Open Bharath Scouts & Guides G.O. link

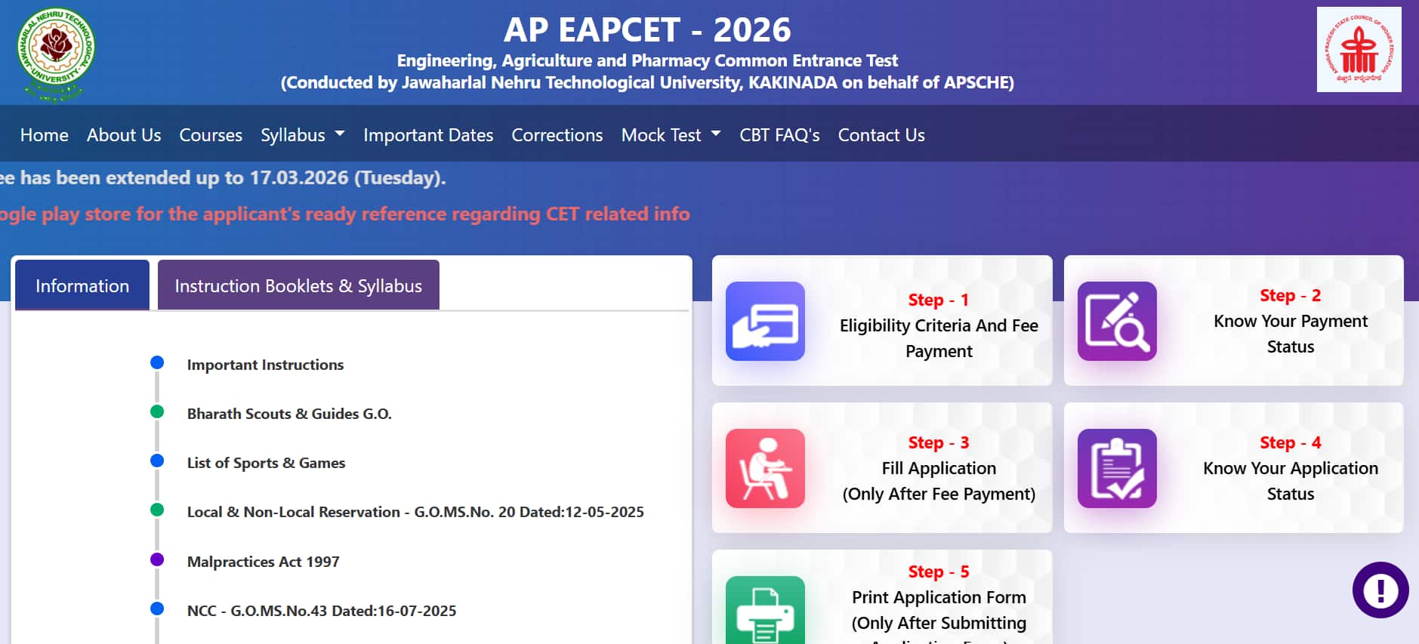pos(289,414)
